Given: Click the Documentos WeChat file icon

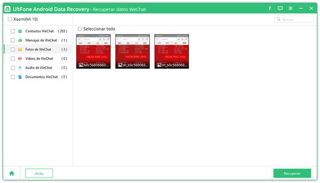Looking at the screenshot, I should point(20,77).
